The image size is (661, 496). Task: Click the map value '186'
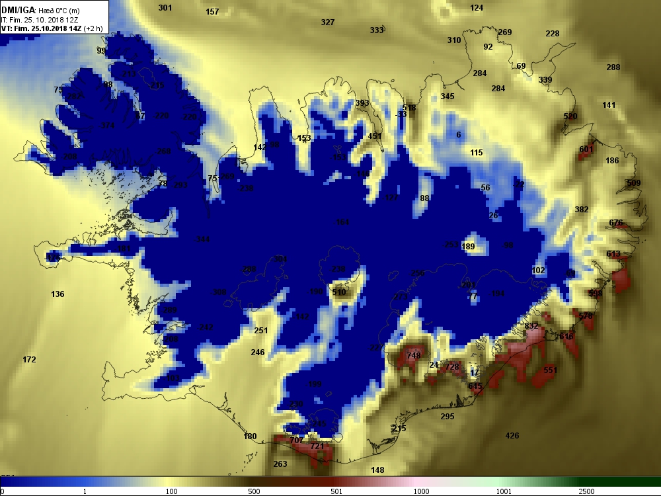click(x=612, y=160)
